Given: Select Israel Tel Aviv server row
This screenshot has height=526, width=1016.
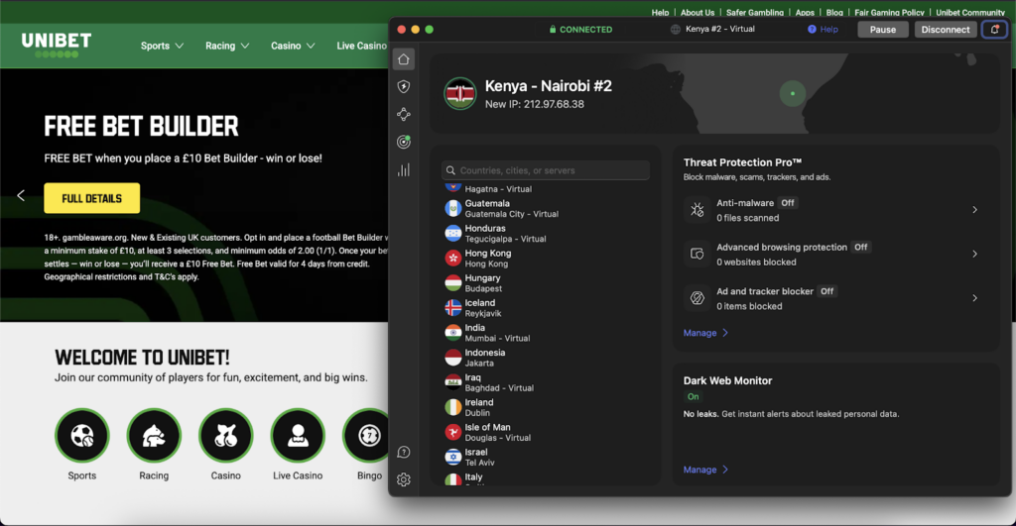Looking at the screenshot, I should click(x=546, y=457).
